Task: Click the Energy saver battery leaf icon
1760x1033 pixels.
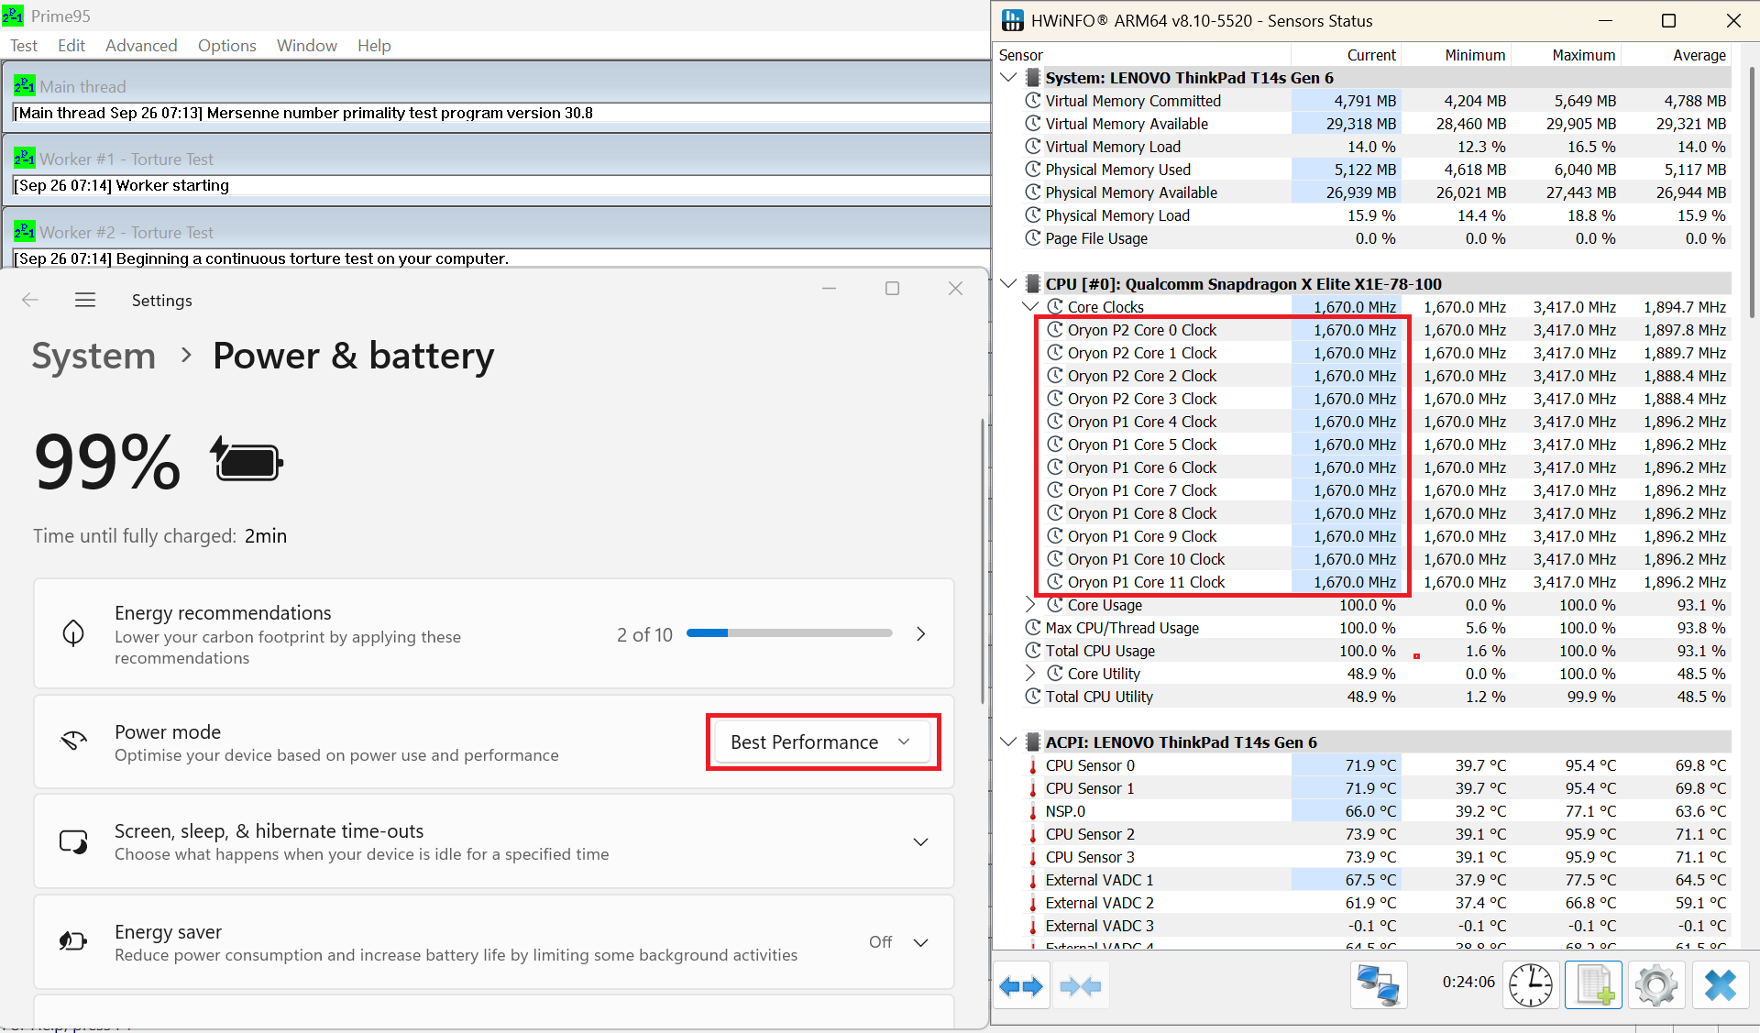Action: [x=73, y=941]
